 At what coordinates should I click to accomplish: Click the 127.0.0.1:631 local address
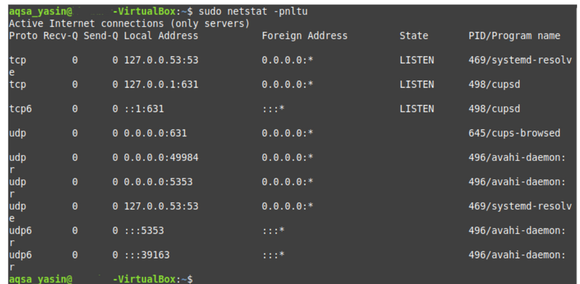[161, 84]
